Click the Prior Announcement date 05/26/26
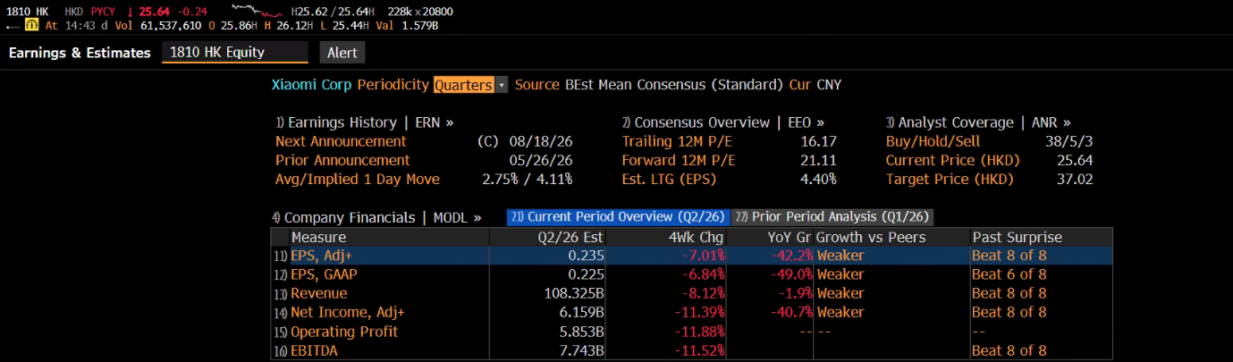The image size is (1233, 362). (540, 160)
